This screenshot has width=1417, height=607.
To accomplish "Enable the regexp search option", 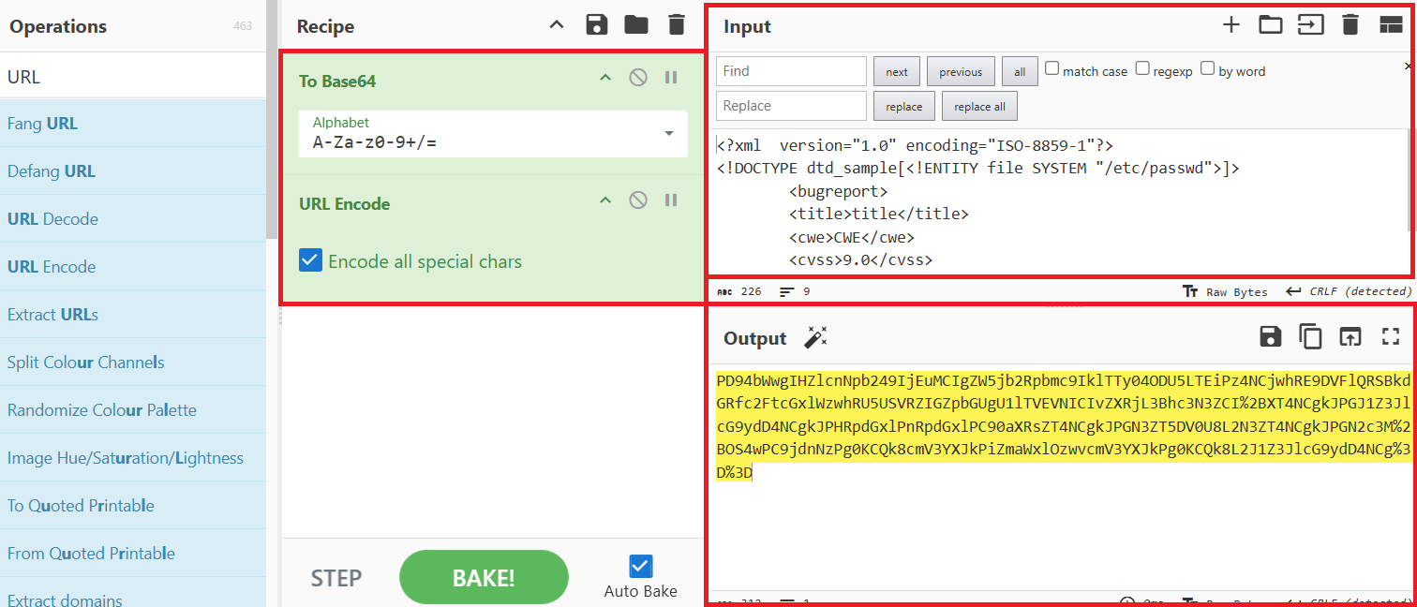I will [1142, 68].
